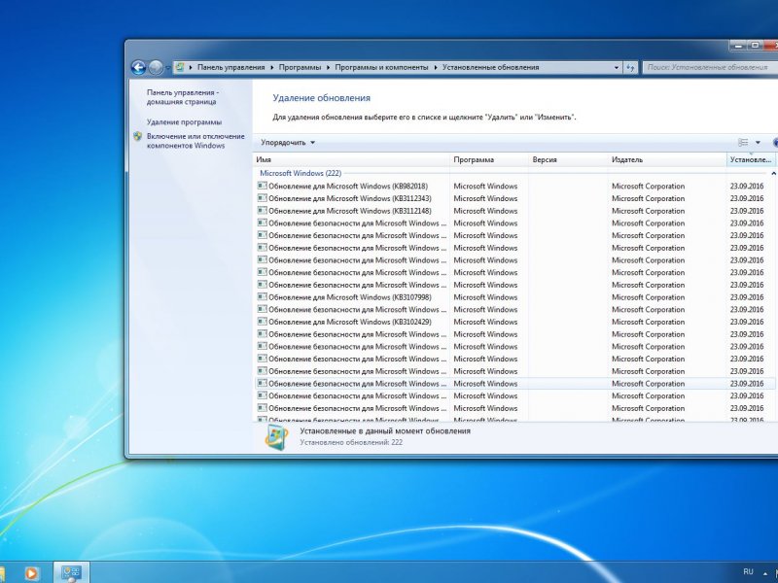The height and width of the screenshot is (583, 778).
Task: Click Установлено обновлений: 222 status text
Action: pos(351,442)
